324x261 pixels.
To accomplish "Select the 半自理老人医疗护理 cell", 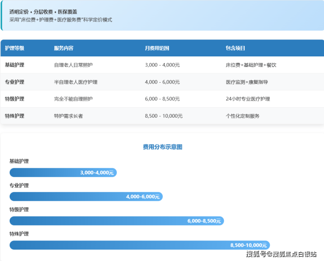I will click(76, 82).
